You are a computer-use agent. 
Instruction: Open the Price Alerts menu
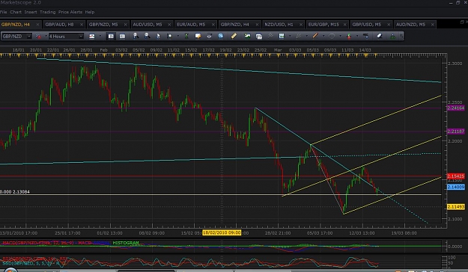pos(70,12)
